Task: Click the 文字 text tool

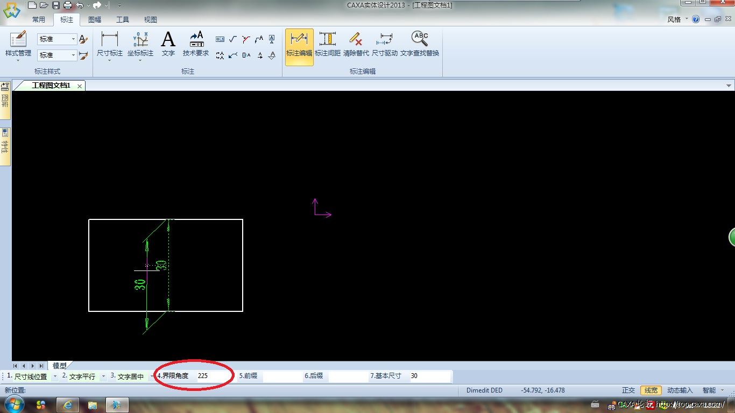Action: tap(168, 44)
